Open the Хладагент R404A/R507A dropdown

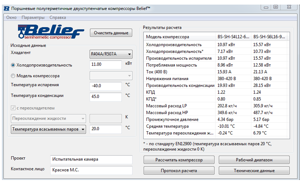(111, 54)
